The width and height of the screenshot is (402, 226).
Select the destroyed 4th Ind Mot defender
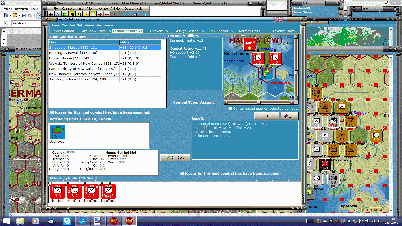(x=58, y=132)
